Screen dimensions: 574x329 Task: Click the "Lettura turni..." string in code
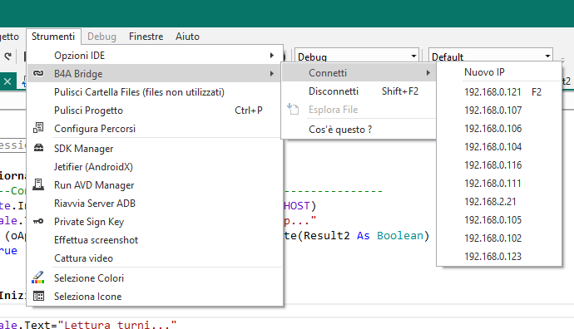[x=117, y=325]
